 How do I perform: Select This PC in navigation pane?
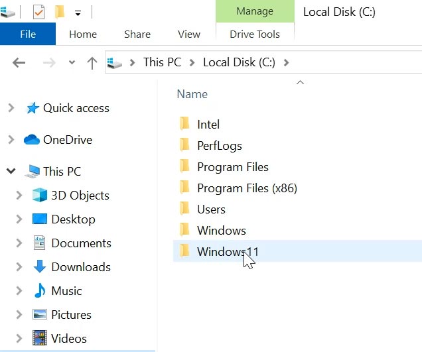tap(62, 172)
